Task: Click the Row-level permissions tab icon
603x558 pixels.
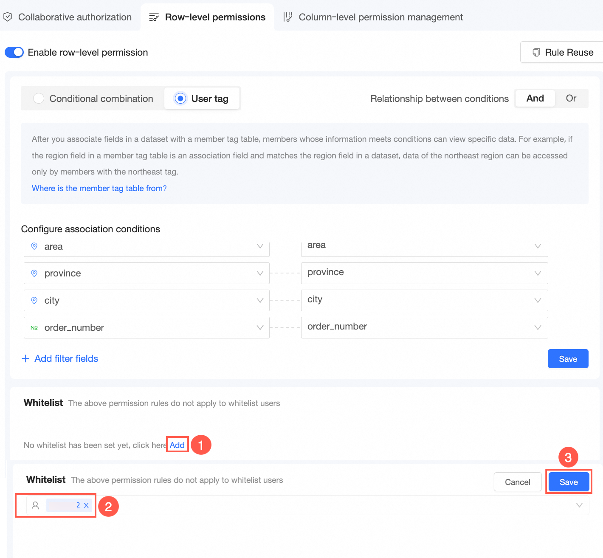Action: [154, 17]
